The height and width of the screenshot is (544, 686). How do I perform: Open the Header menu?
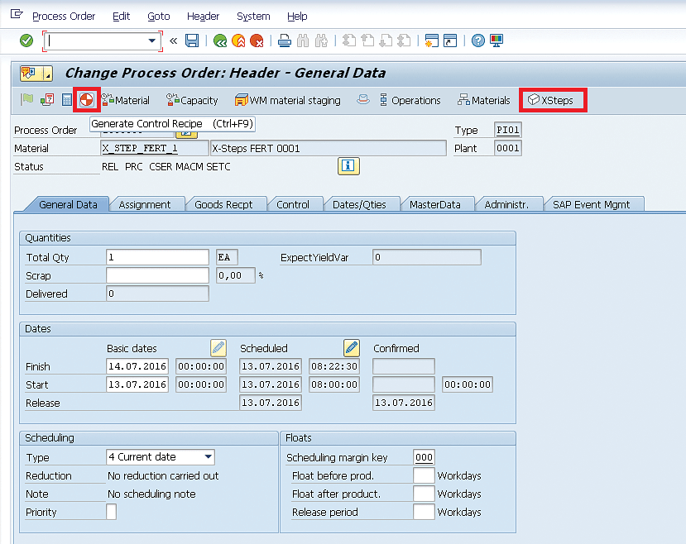click(x=203, y=16)
